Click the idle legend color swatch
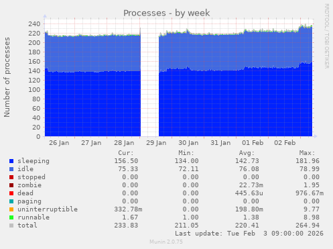Image resolution: width=333 pixels, height=249 pixels. click(x=11, y=169)
